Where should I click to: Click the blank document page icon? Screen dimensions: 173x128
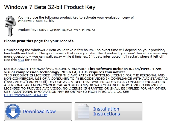(84, 111)
